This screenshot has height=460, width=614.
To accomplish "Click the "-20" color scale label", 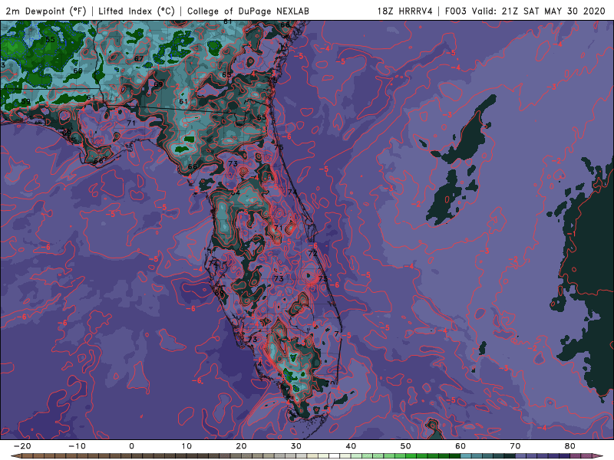I will click(x=22, y=446).
